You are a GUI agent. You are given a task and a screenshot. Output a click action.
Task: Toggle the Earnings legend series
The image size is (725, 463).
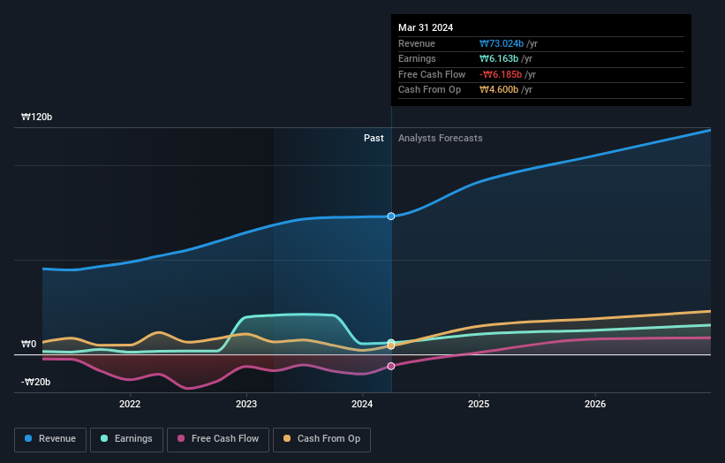tap(126, 439)
